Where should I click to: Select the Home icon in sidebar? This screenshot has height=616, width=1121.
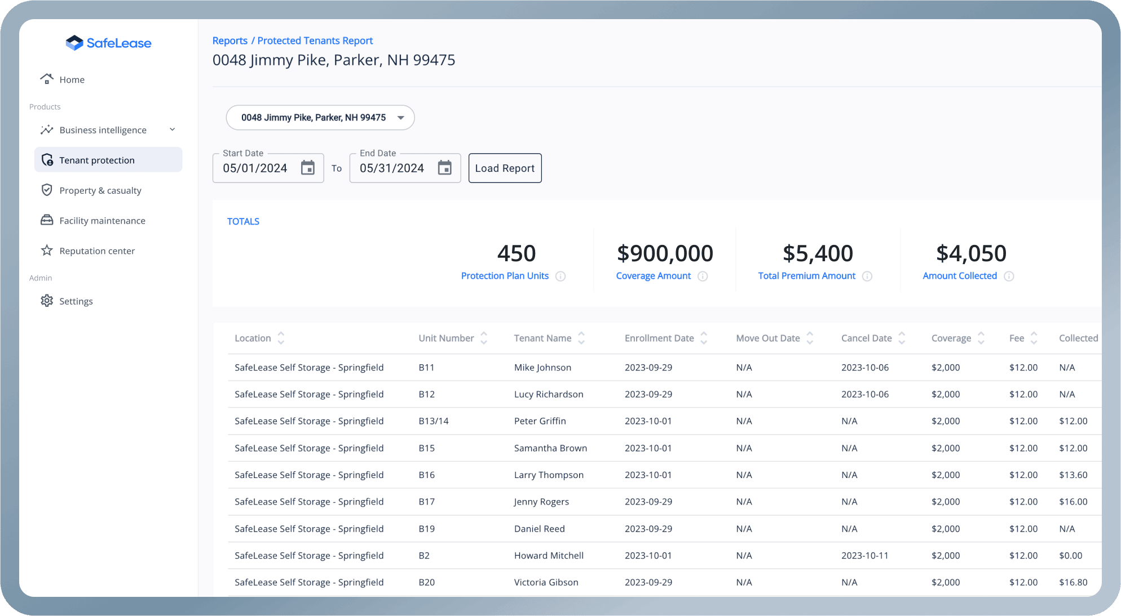[x=47, y=79]
